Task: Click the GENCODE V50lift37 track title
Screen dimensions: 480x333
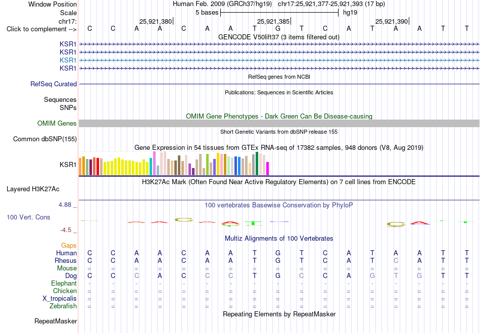Action: pos(278,37)
